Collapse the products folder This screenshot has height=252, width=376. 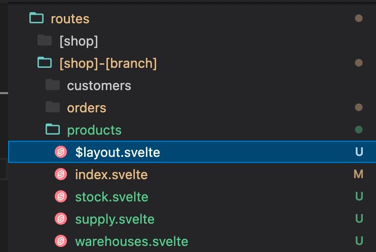coord(94,130)
